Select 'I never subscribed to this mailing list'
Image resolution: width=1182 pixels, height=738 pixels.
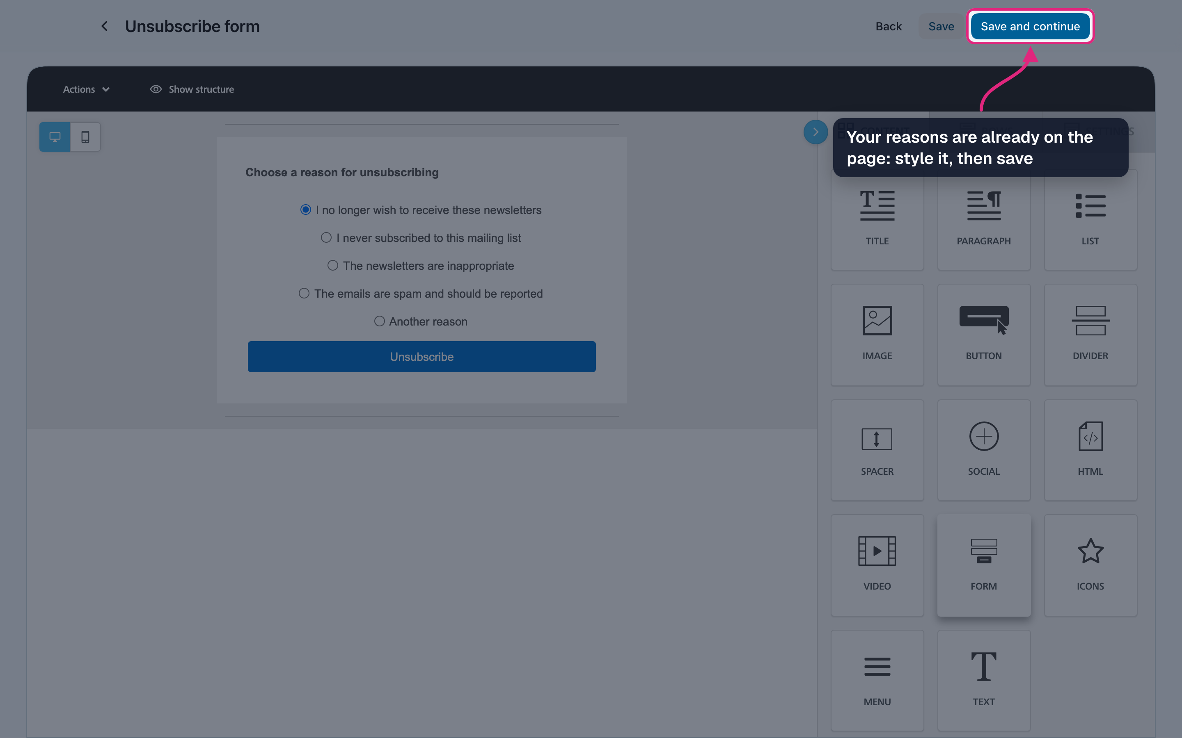[x=326, y=238]
